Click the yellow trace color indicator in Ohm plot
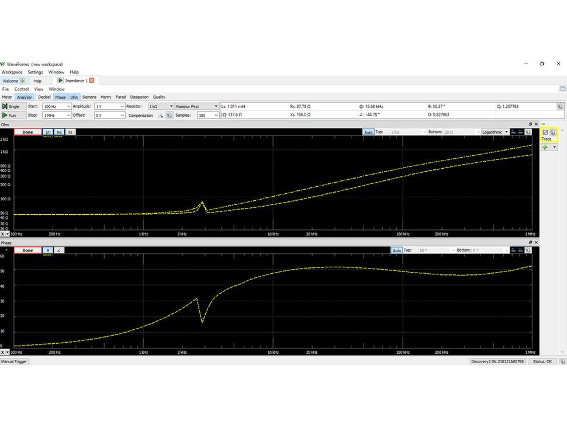This screenshot has width=567, height=425. coord(48,137)
